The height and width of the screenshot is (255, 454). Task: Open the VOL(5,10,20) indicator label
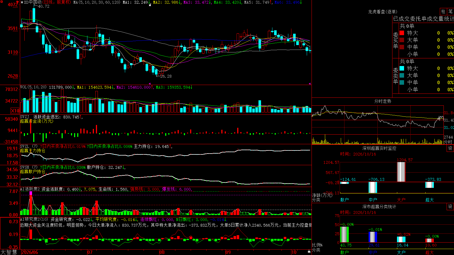[x=33, y=87]
